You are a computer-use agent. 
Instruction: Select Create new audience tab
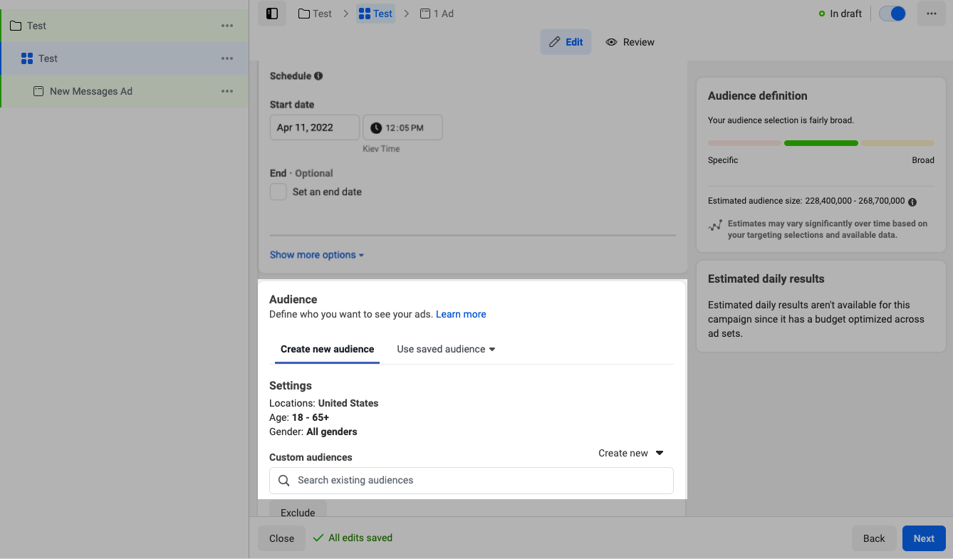(327, 349)
